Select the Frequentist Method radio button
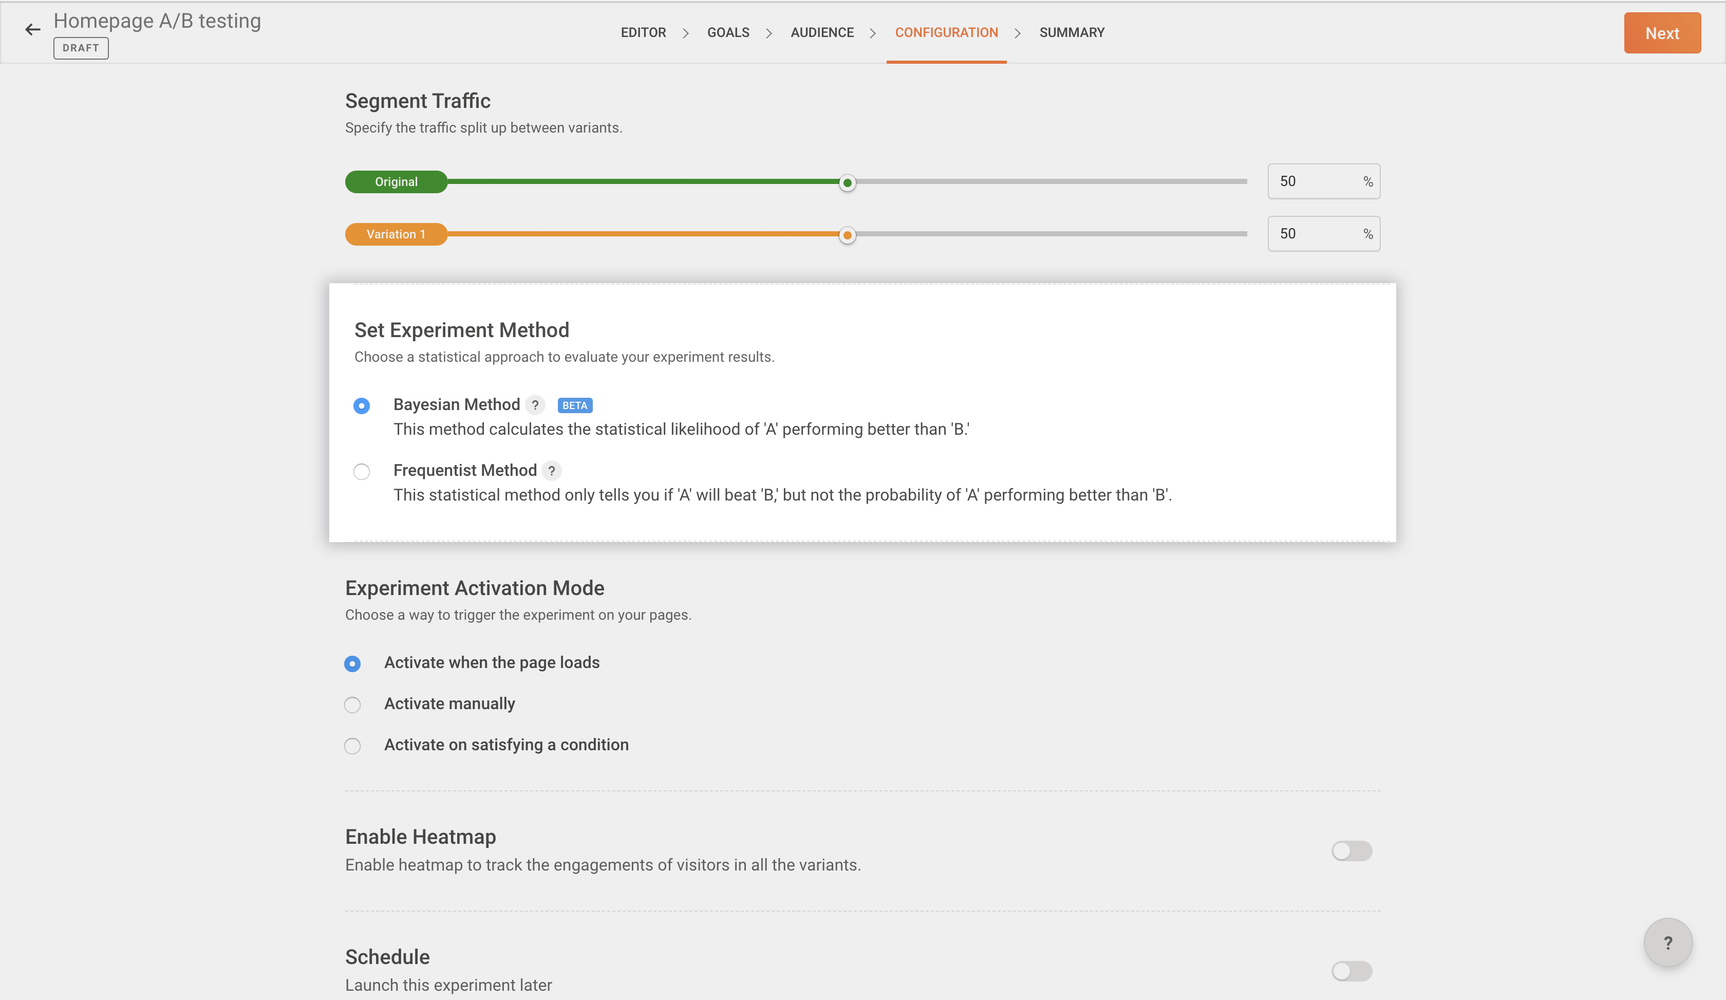1726x1000 pixels. point(362,472)
